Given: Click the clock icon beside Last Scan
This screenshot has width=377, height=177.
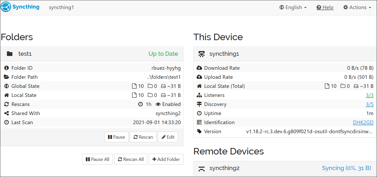Looking at the screenshot, I should [x=6, y=122].
